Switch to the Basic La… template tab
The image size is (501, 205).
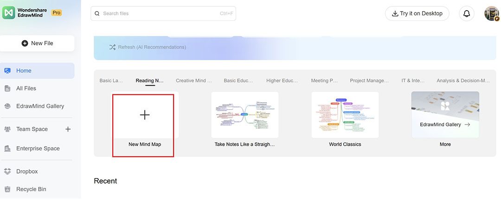pos(111,81)
